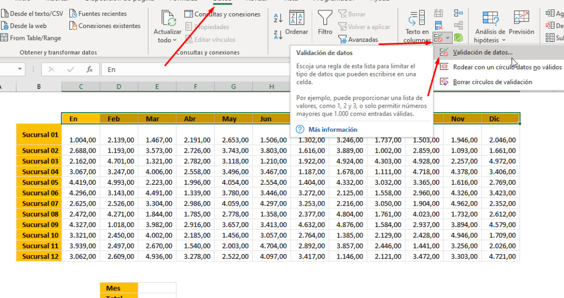The height and width of the screenshot is (298, 564).
Task: Open the green data model icon
Action: [x=458, y=37]
